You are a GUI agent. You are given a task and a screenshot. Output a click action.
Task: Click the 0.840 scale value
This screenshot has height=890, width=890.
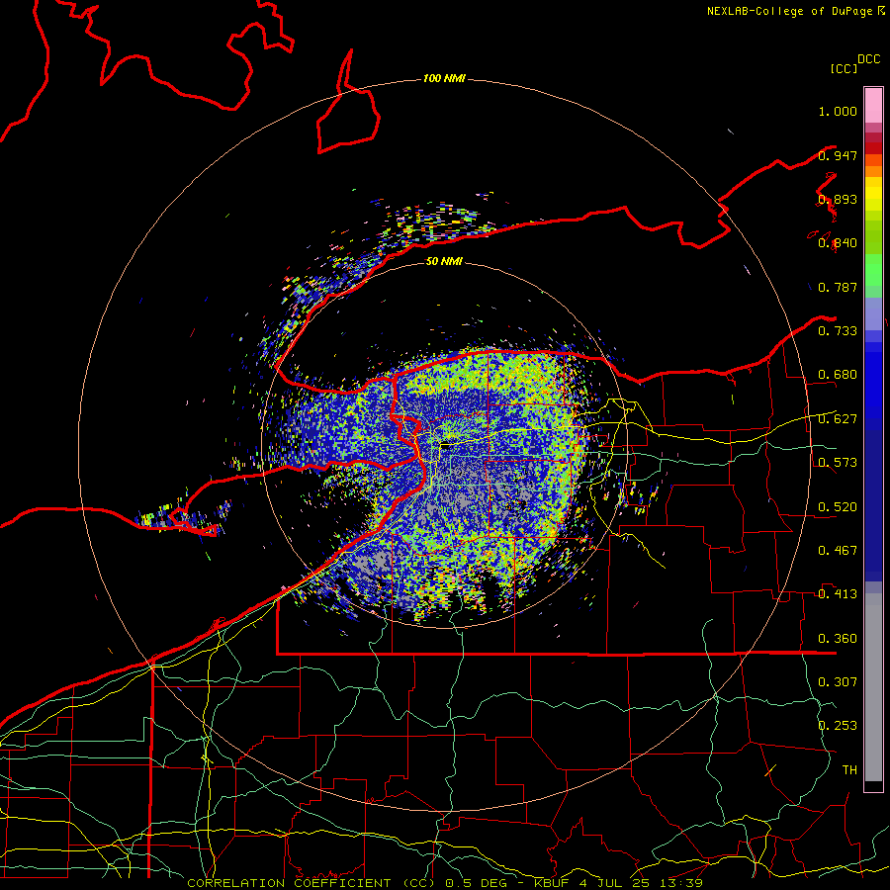[838, 243]
